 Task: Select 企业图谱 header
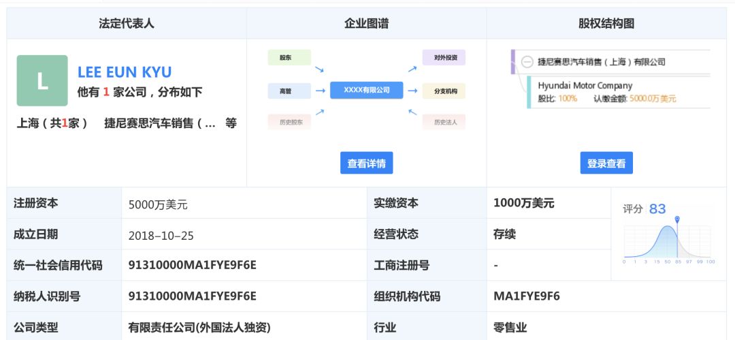367,23
